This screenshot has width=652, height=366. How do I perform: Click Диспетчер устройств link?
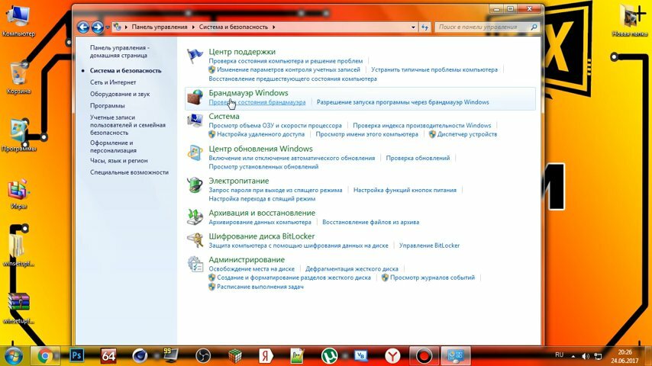point(467,134)
